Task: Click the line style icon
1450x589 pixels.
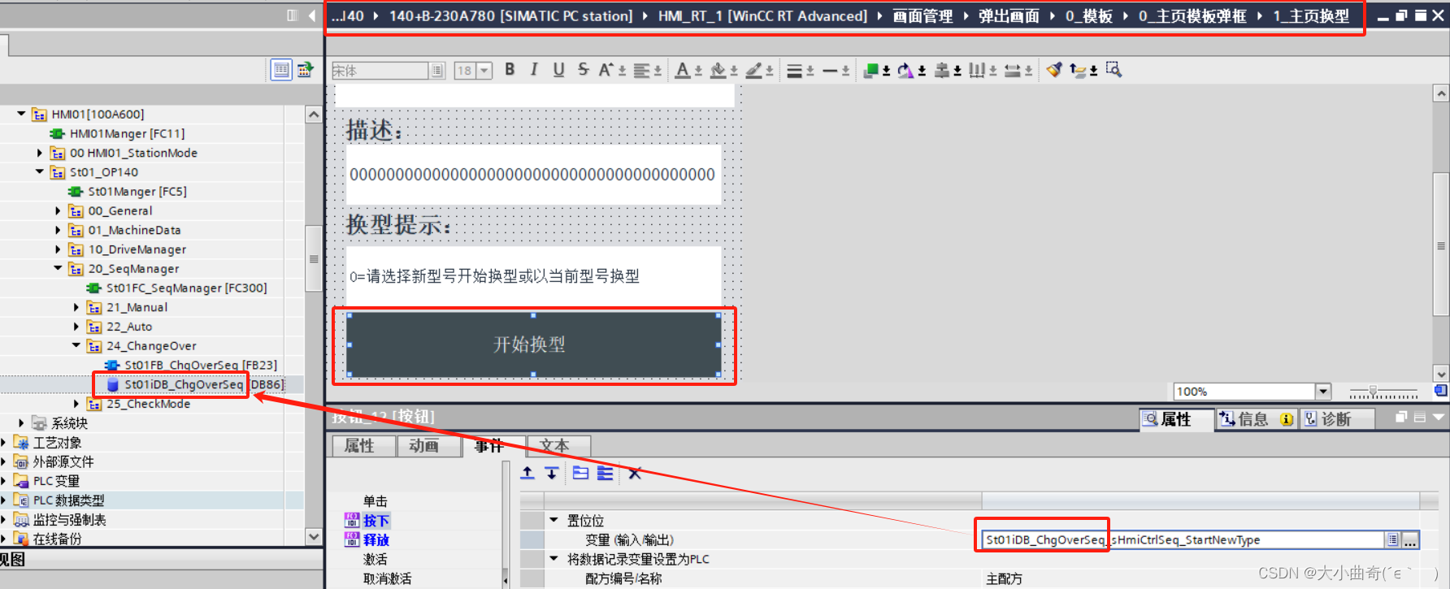Action: [x=830, y=71]
